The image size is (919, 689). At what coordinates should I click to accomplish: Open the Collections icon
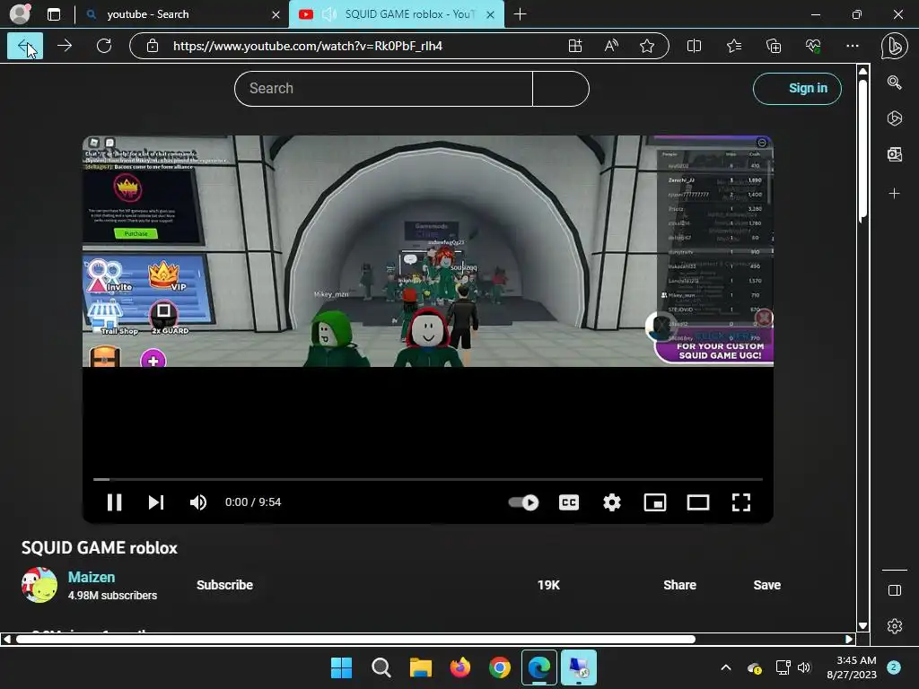[774, 46]
